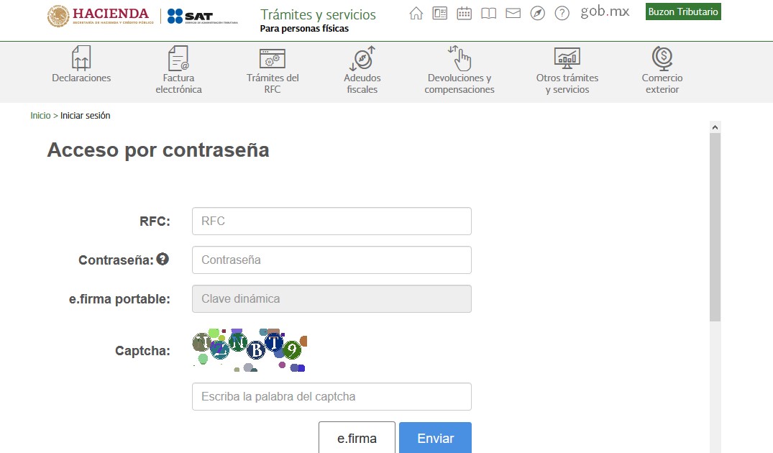Click the Acceso por contraseña heading

point(158,150)
